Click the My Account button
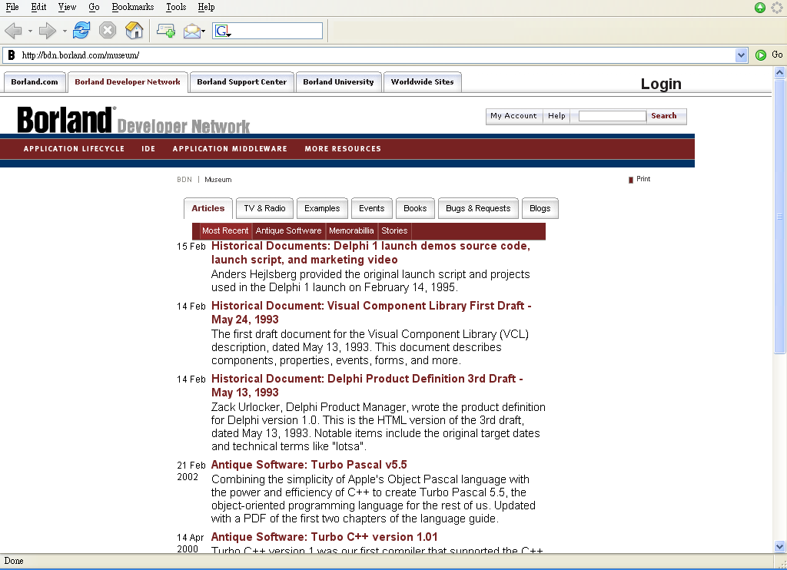Viewport: 787px width, 570px height. pos(513,116)
